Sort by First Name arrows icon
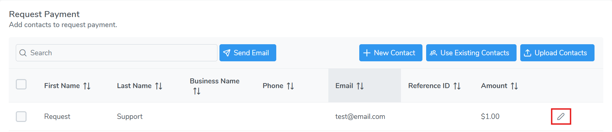 tap(87, 86)
